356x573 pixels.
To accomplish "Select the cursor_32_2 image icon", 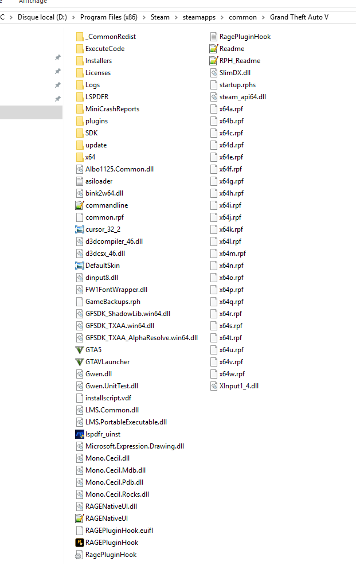I will 79,229.
